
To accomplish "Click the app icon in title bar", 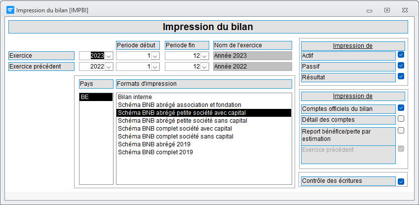I will pyautogui.click(x=10, y=10).
